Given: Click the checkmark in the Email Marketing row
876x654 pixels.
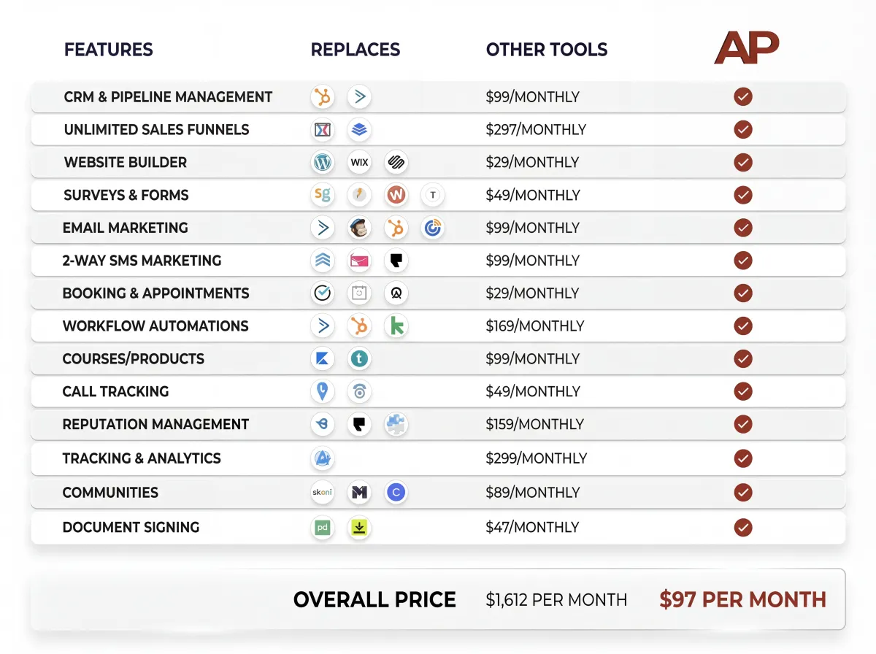Looking at the screenshot, I should (x=743, y=228).
